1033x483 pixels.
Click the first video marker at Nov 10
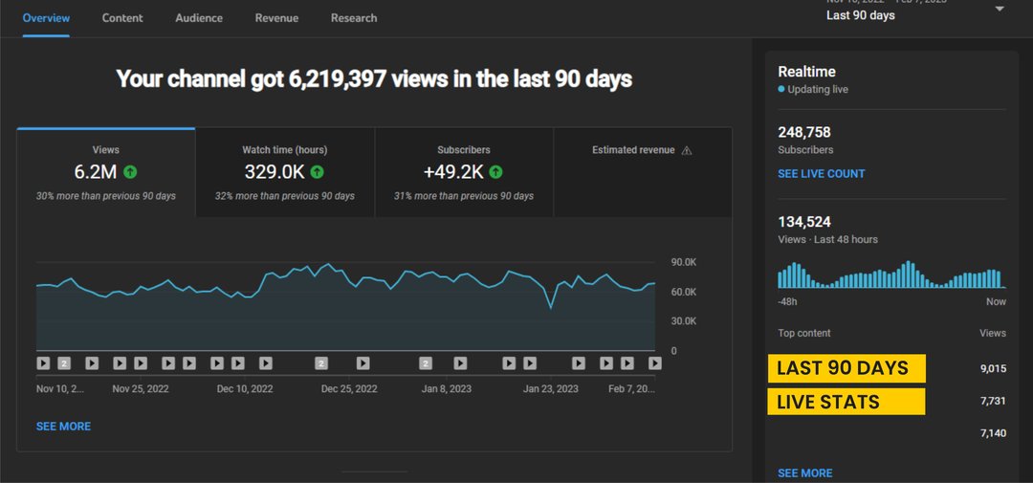[43, 363]
